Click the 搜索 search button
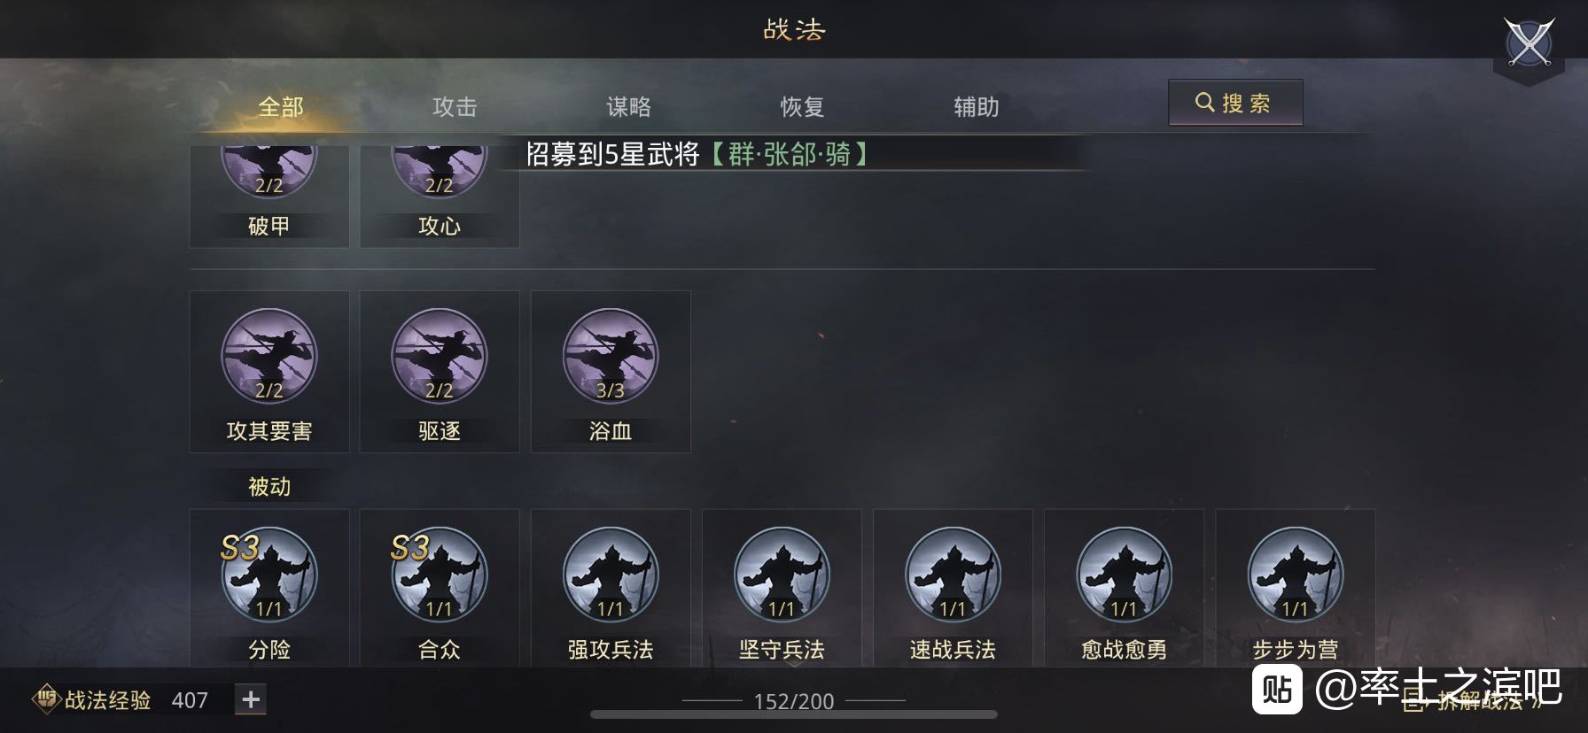The height and width of the screenshot is (733, 1588). (x=1235, y=103)
